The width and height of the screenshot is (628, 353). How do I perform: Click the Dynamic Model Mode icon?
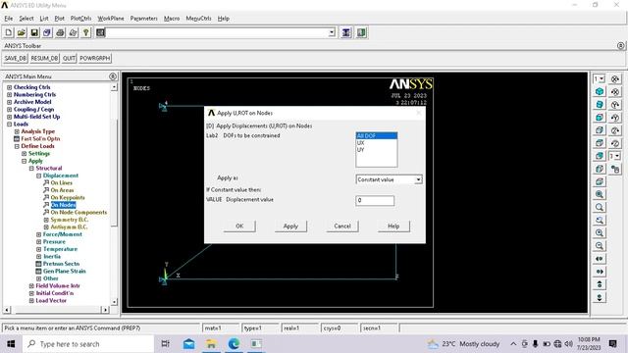(615, 169)
